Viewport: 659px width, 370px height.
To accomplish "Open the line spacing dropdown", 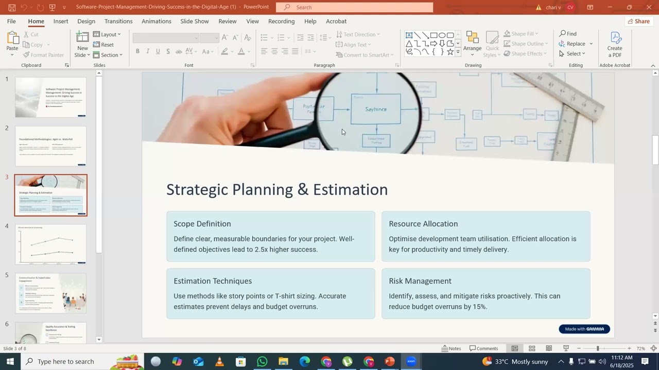I will click(325, 38).
